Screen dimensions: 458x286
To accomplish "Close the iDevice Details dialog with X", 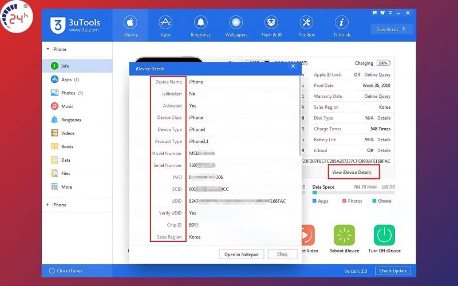I will [293, 66].
